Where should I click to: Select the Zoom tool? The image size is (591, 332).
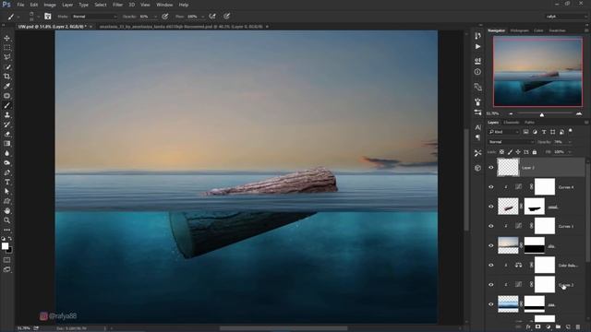pos(6,220)
